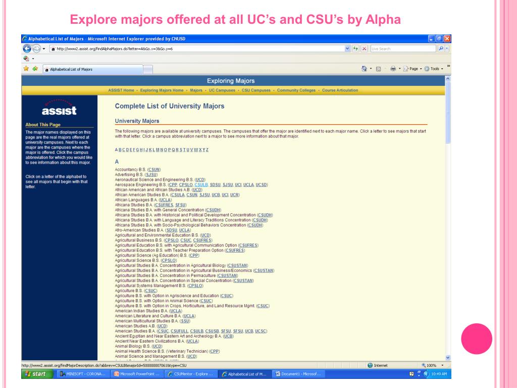Switch to Document1 - Microsoft taskbar item
This screenshot has height=388, width=517.
pos(299,374)
